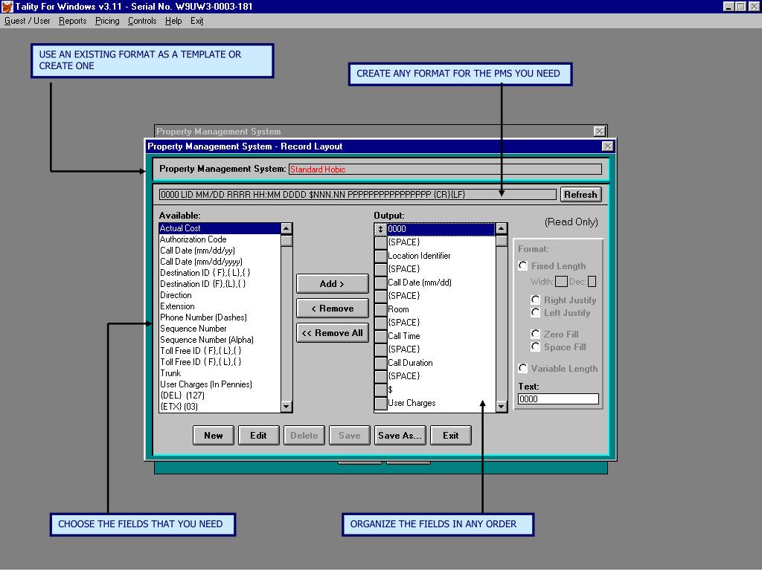The width and height of the screenshot is (762, 571).
Task: Click the dialog's Exit button
Action: coord(450,436)
